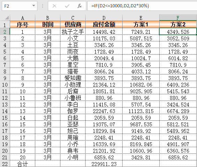Click the 方案1 header cell

[141, 24]
